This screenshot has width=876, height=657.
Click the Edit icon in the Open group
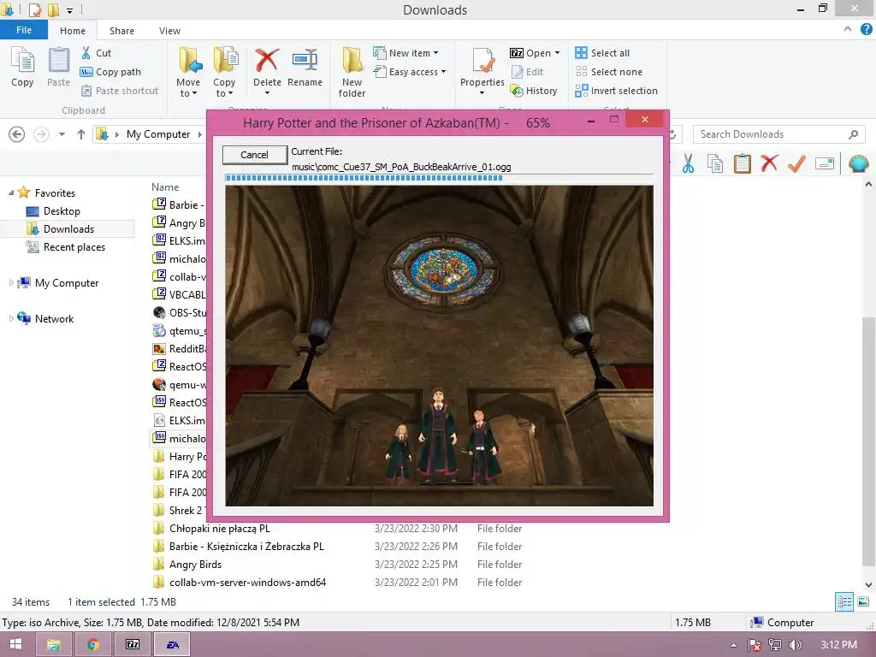[518, 72]
